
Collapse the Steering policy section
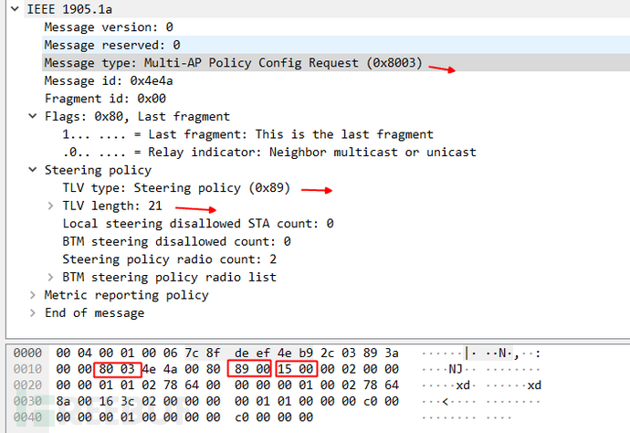[33, 170]
